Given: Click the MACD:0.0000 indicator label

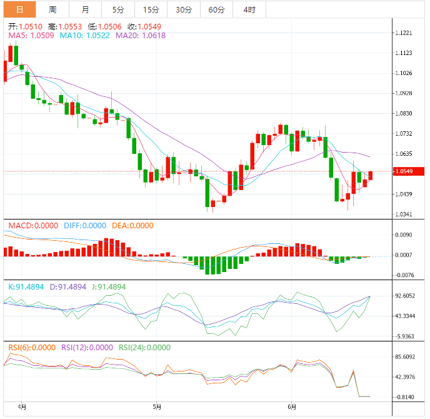Looking at the screenshot, I should pyautogui.click(x=33, y=226).
